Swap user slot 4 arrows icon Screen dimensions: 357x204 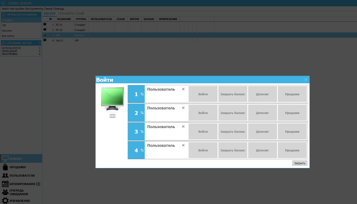(142, 150)
